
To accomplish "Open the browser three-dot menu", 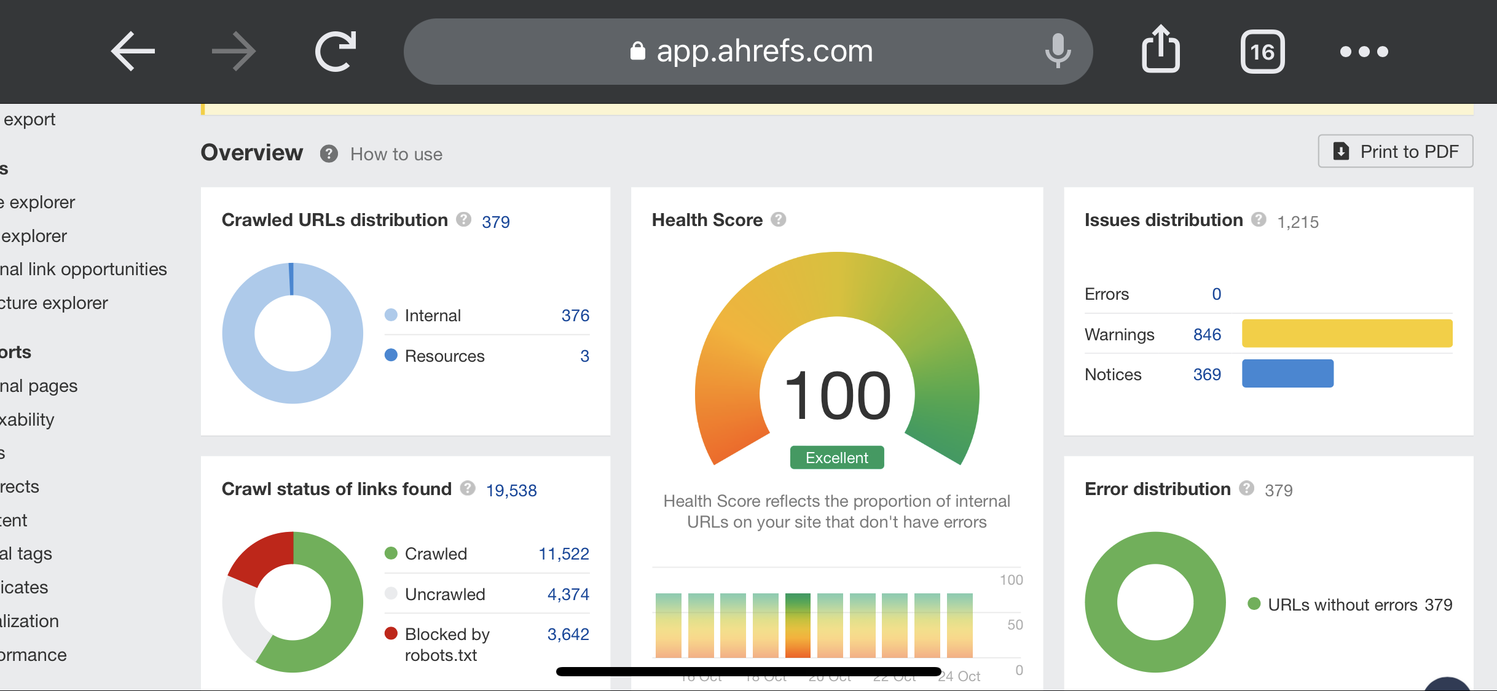I will point(1364,52).
